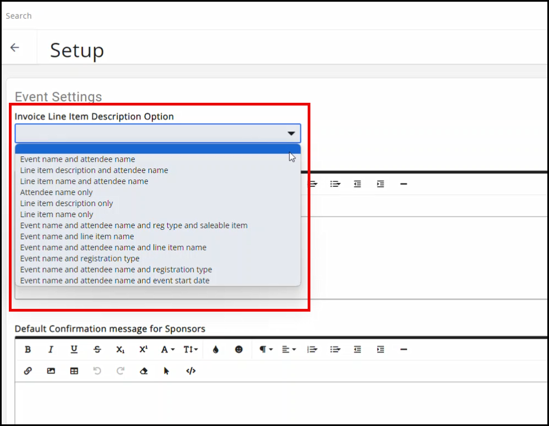Open the font size dropdown in Sponsors editor

(x=191, y=349)
